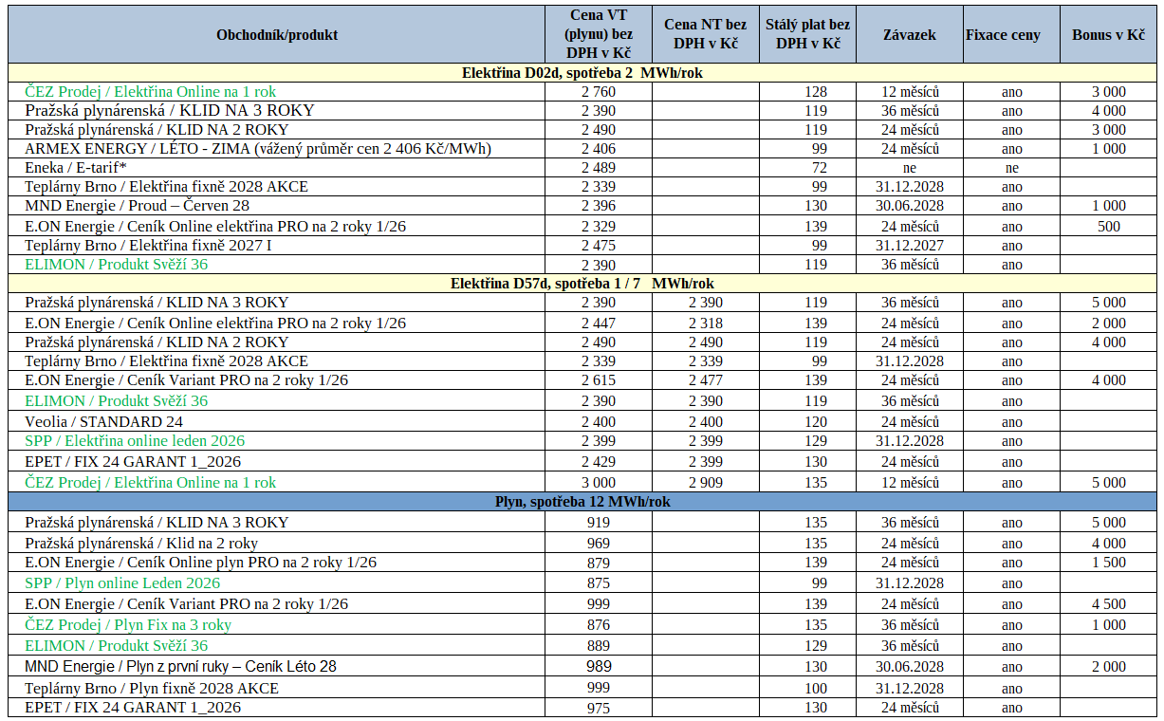Select the ARMEX ENERGY LÉTO - ZIMA product cell

click(x=258, y=149)
